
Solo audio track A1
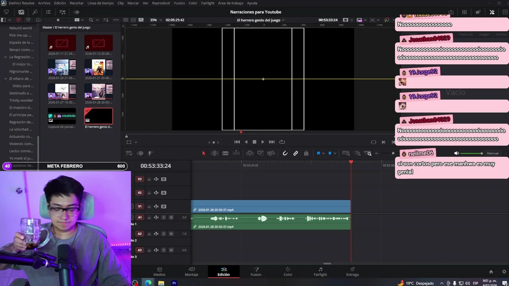163,217
